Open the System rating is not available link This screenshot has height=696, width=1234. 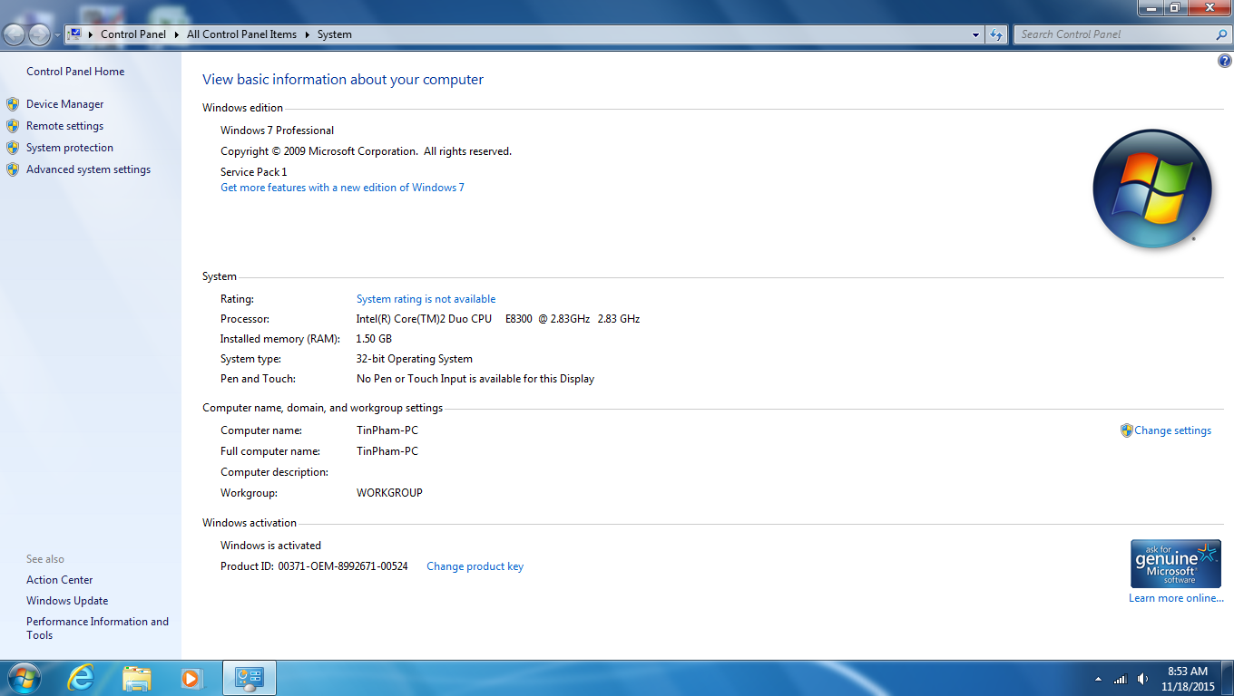[426, 299]
